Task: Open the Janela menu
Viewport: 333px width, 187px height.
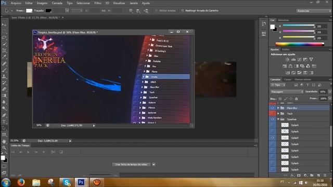Action: pyautogui.click(x=134, y=3)
